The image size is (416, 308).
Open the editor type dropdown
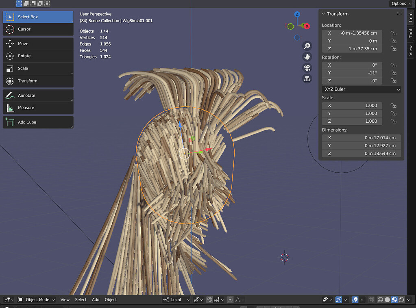[9, 299]
